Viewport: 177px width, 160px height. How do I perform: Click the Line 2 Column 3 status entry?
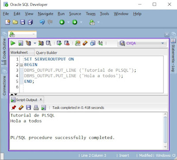point(93,156)
